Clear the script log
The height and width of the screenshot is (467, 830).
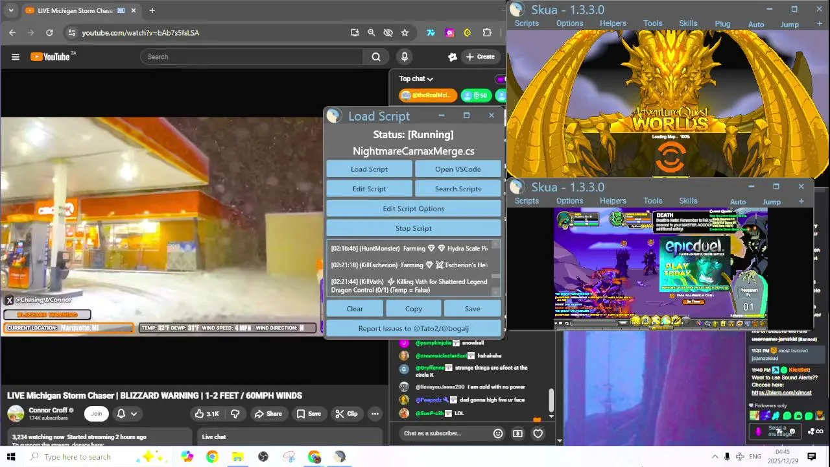tap(355, 309)
